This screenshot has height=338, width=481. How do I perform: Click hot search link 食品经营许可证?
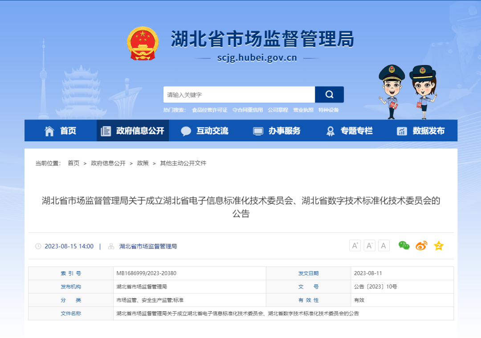[209, 110]
